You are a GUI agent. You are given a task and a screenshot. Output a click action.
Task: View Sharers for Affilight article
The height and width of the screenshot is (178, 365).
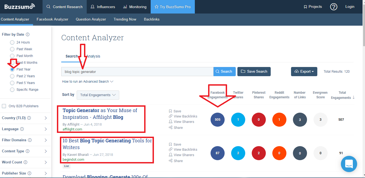coord(181,122)
